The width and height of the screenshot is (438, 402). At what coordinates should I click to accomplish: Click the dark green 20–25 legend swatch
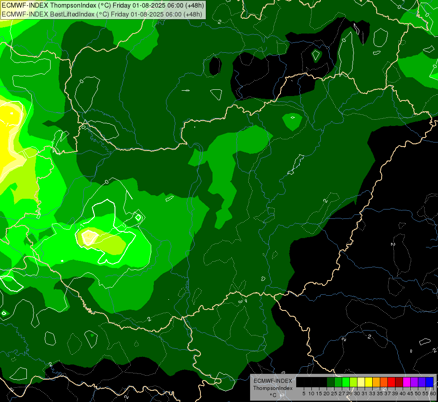(331, 382)
